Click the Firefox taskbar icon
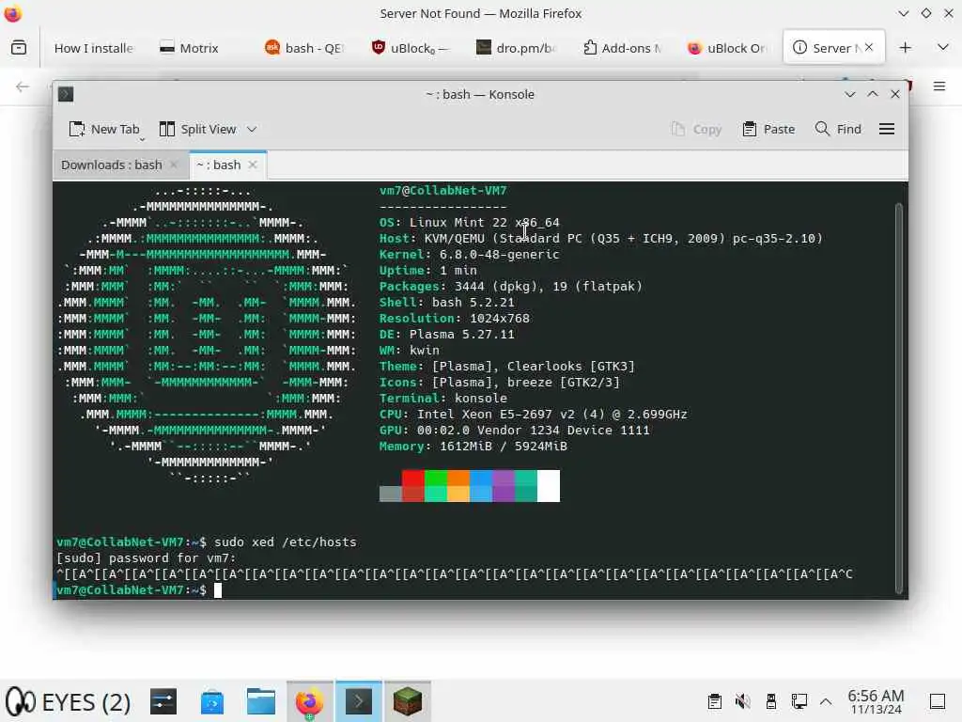 310,701
